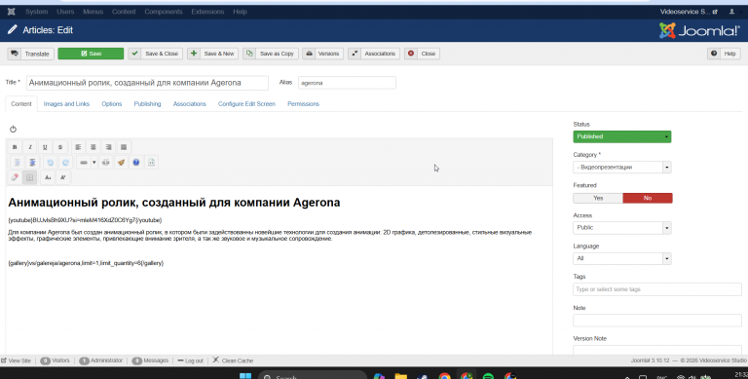
Task: Click the Indent editor icon
Action: click(32, 163)
